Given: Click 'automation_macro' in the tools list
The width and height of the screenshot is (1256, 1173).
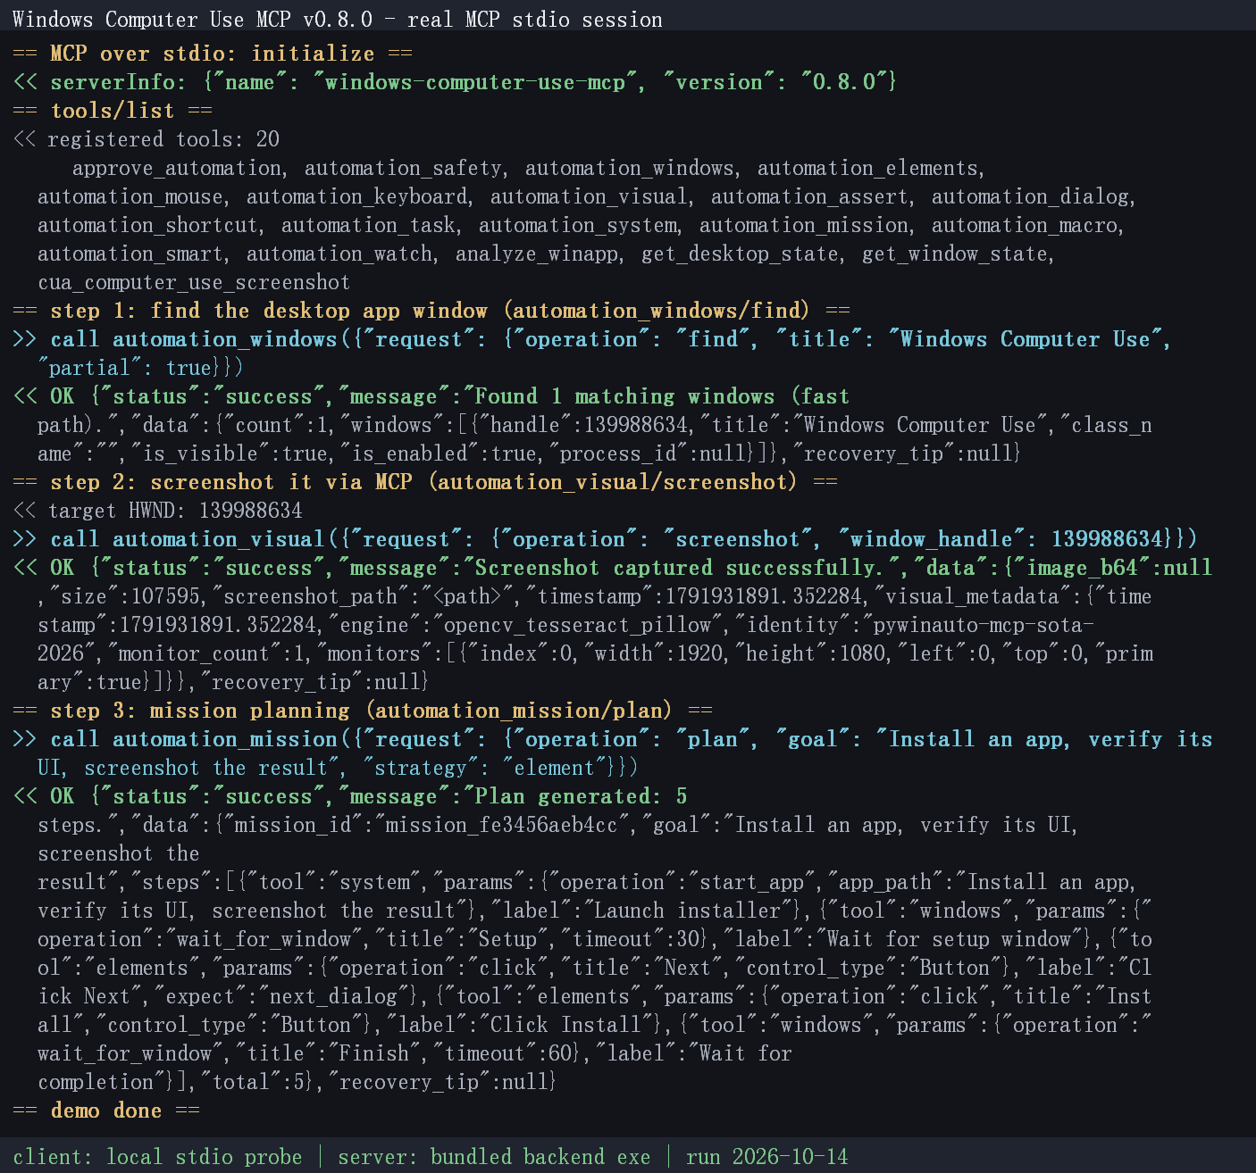Looking at the screenshot, I should click(1025, 225).
